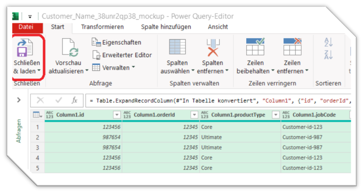Open Column1.id filter dropdown
The height and width of the screenshot is (193, 363).
(x=117, y=115)
